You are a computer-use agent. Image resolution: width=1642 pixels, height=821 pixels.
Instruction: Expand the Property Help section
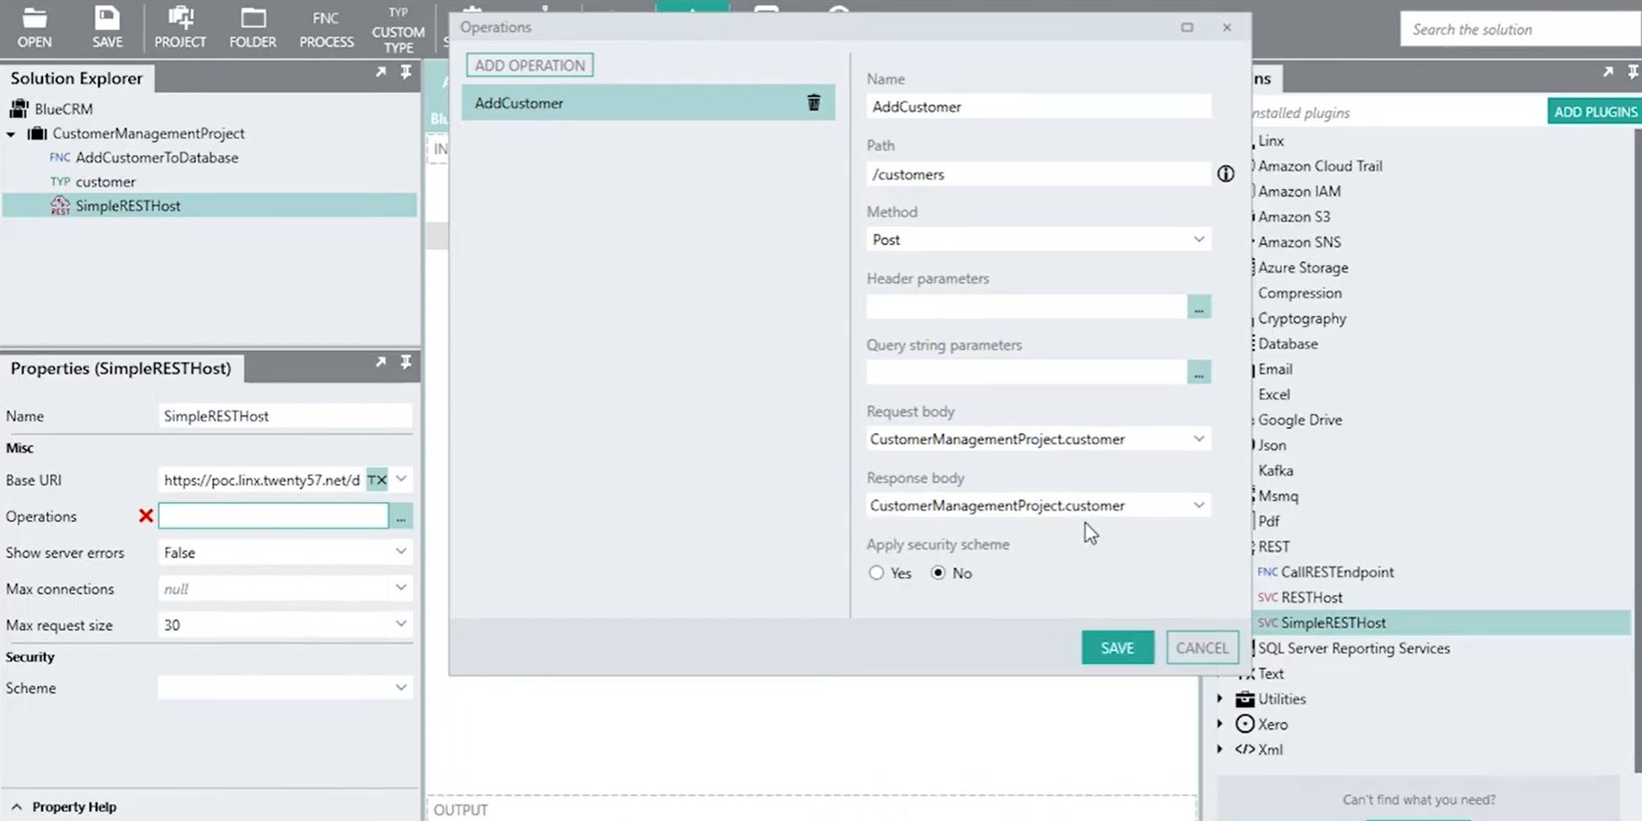point(17,806)
